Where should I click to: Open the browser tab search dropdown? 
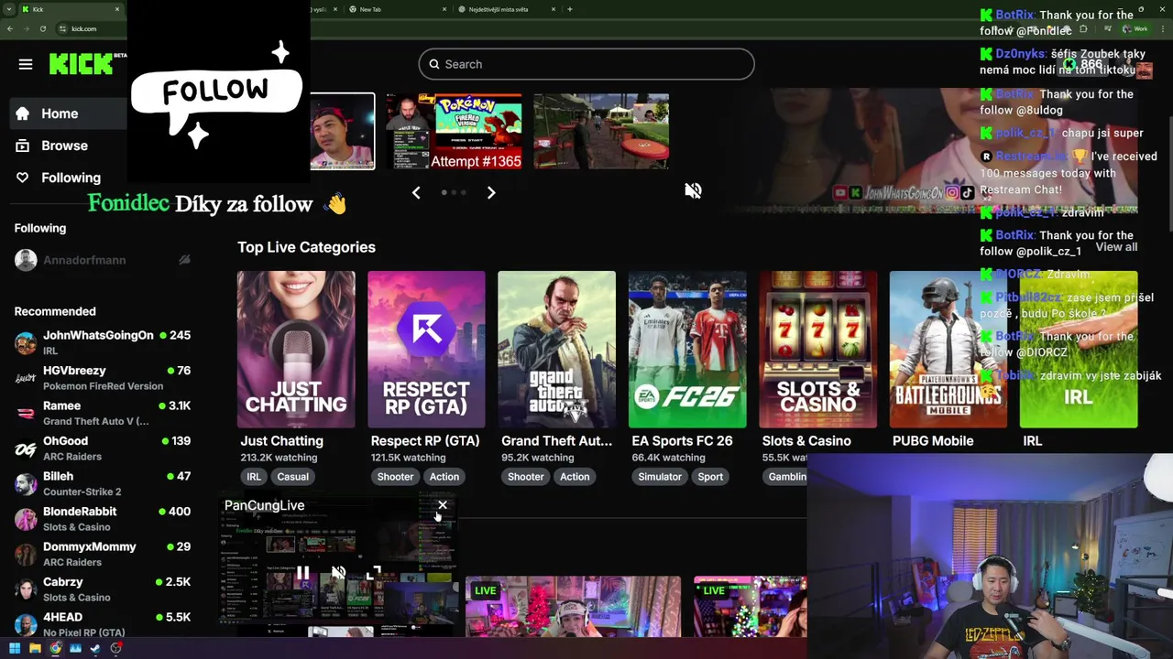[8, 9]
